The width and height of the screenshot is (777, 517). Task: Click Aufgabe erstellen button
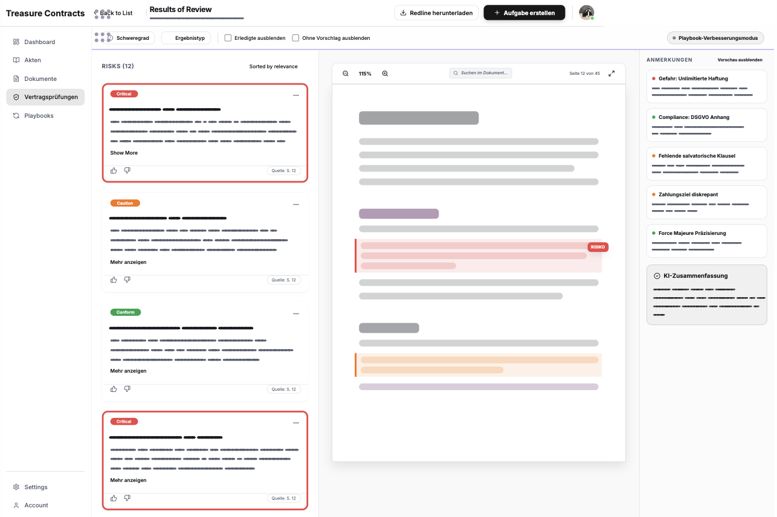pos(524,13)
